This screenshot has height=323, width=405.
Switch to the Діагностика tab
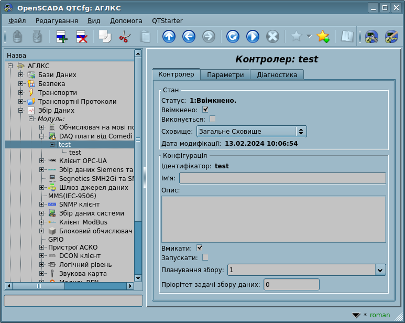[x=277, y=74]
